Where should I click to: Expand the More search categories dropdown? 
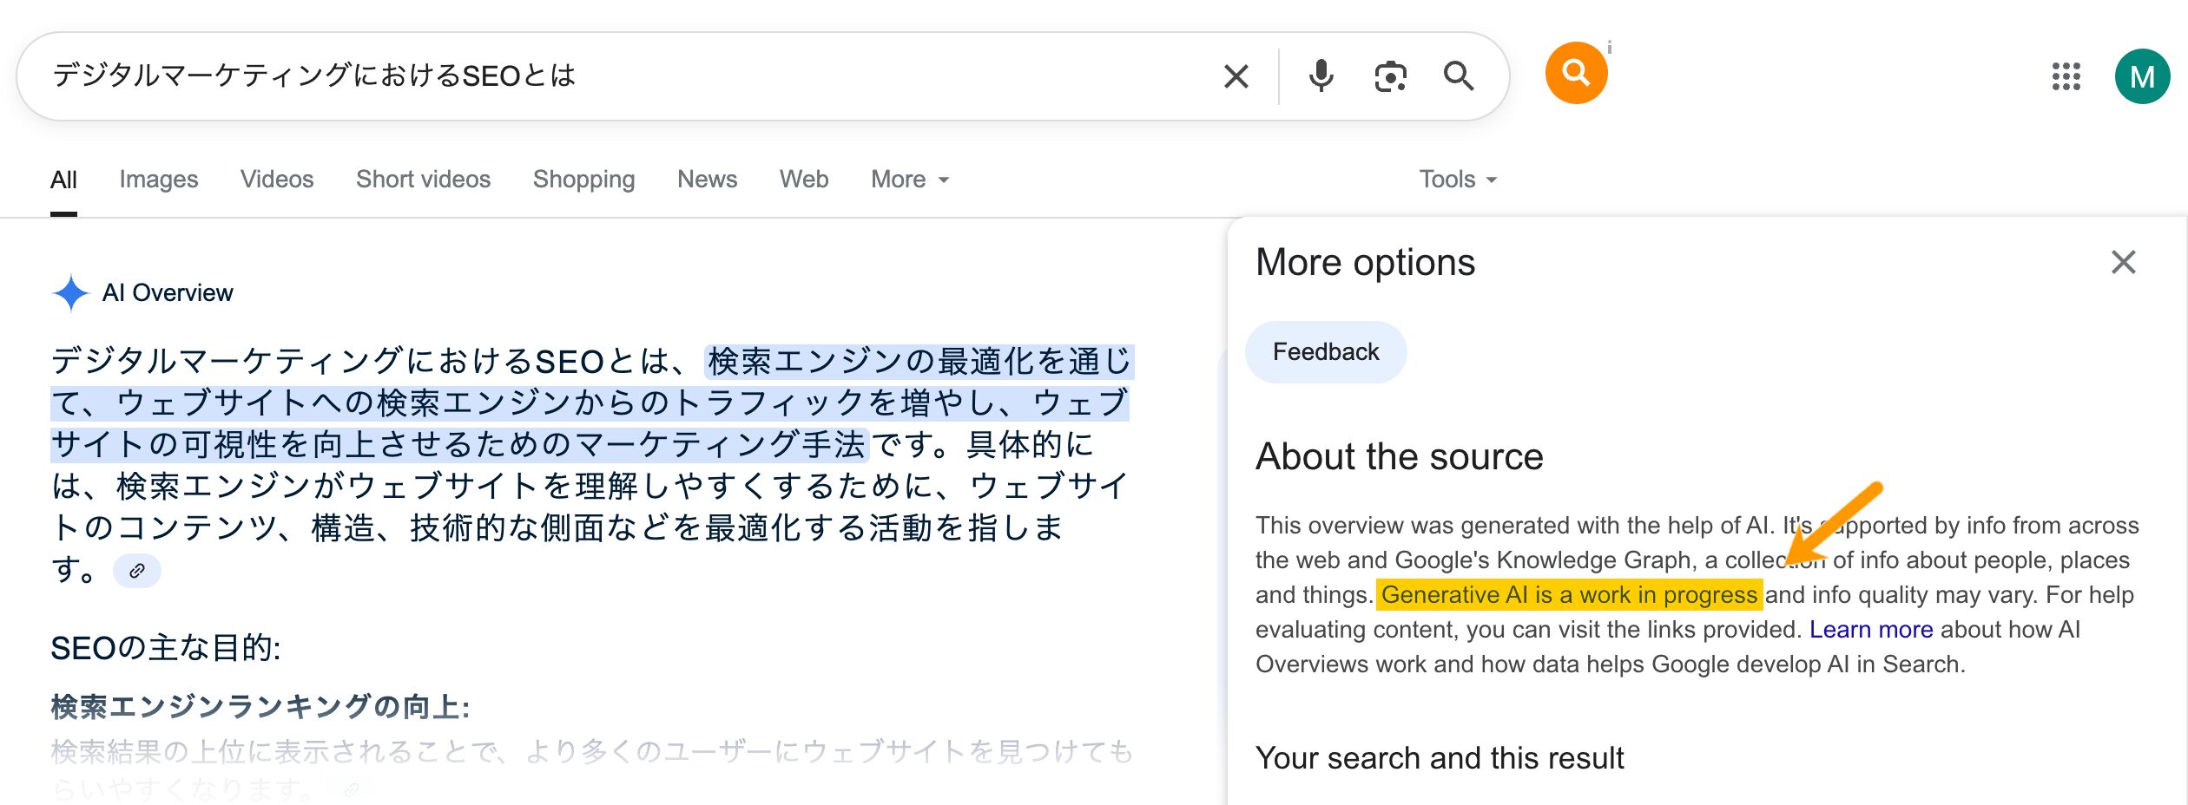pyautogui.click(x=908, y=180)
